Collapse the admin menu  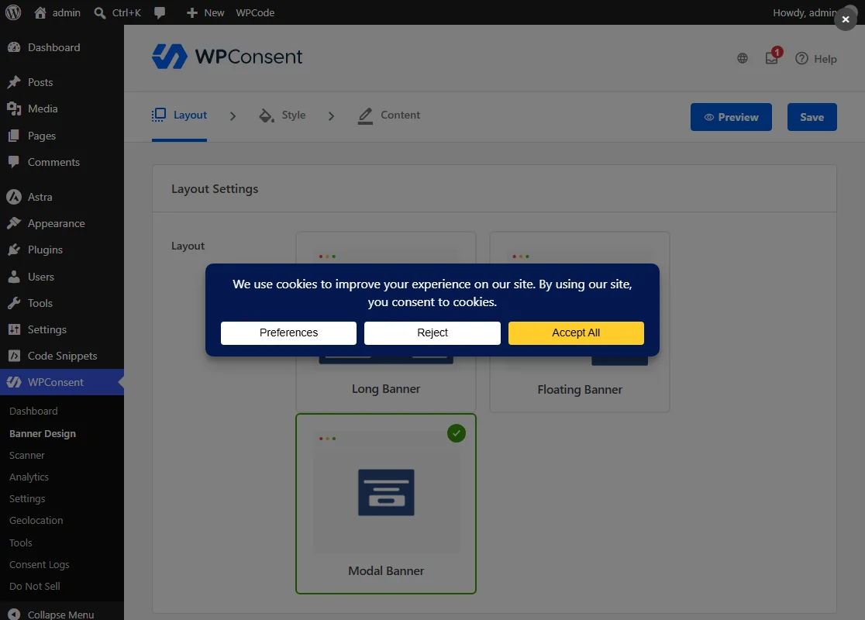click(50, 614)
